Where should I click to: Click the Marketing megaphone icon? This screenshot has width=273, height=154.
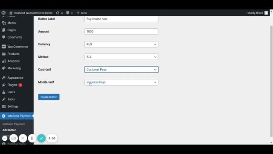coord(4,68)
